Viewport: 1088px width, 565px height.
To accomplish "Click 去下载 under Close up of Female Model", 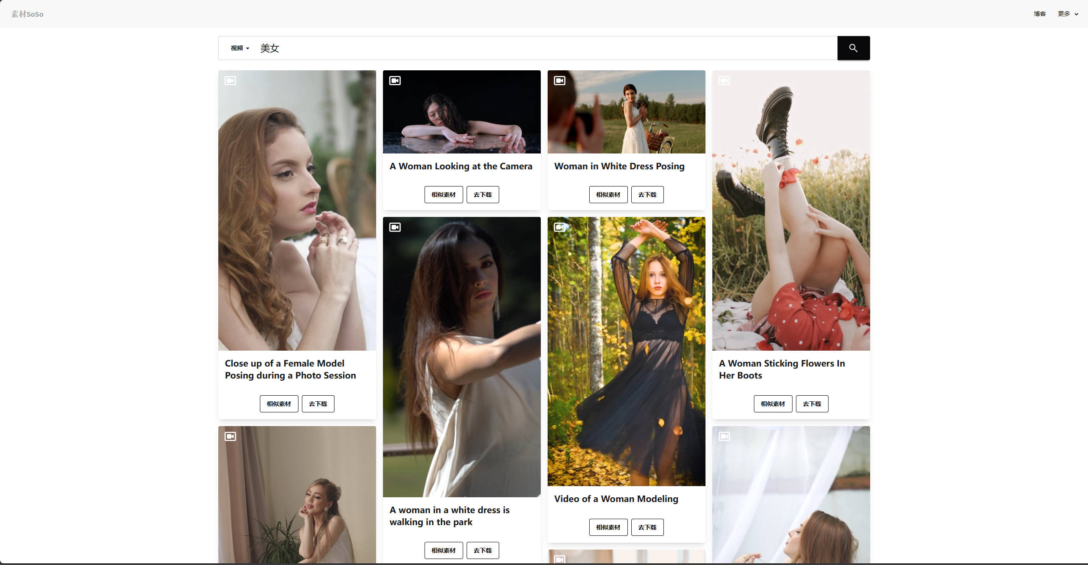I will [x=318, y=404].
